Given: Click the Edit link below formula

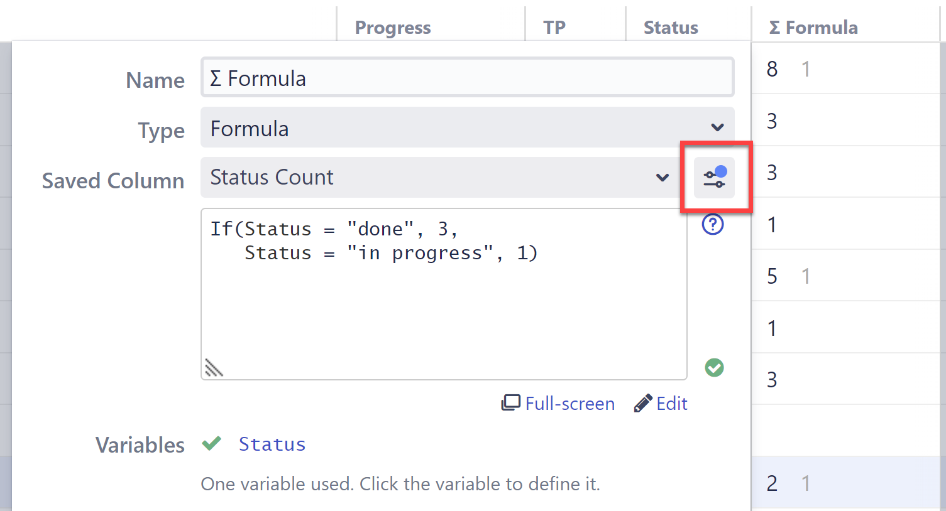Looking at the screenshot, I should [x=671, y=404].
